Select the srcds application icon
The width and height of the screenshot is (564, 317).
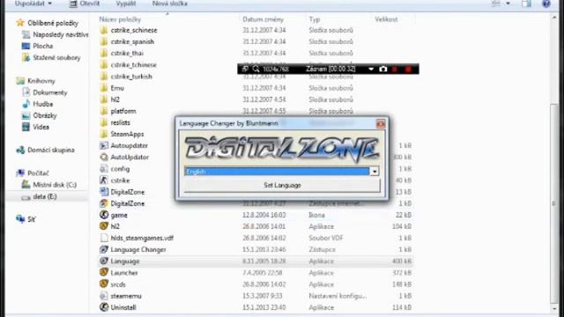104,284
